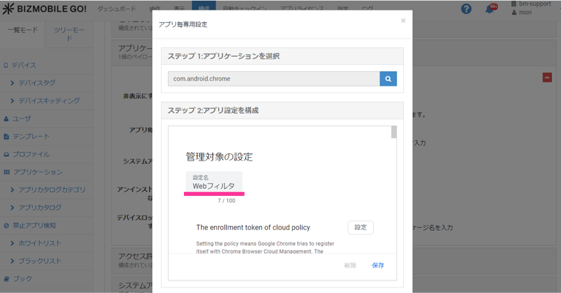Open the ダッシュボード menu
This screenshot has width=561, height=293.
(116, 9)
